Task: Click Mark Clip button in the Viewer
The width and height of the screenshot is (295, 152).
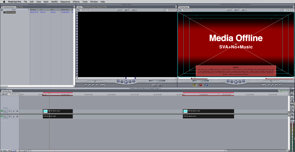Action: tap(90, 85)
